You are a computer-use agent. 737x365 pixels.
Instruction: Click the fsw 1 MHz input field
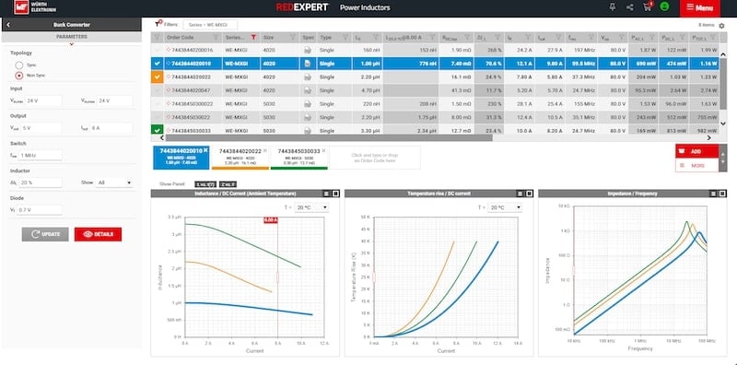pyautogui.click(x=40, y=155)
